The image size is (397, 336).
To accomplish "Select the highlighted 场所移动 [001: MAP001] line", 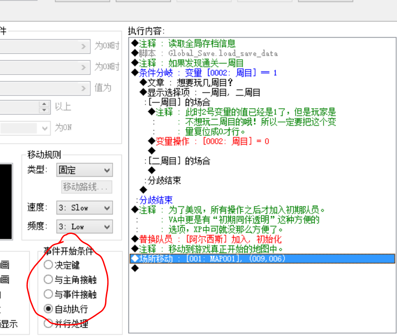I will pyautogui.click(x=262, y=259).
